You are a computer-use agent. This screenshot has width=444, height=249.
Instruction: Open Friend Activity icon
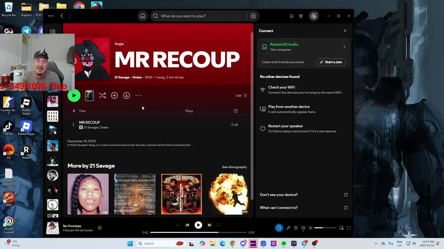301,16
